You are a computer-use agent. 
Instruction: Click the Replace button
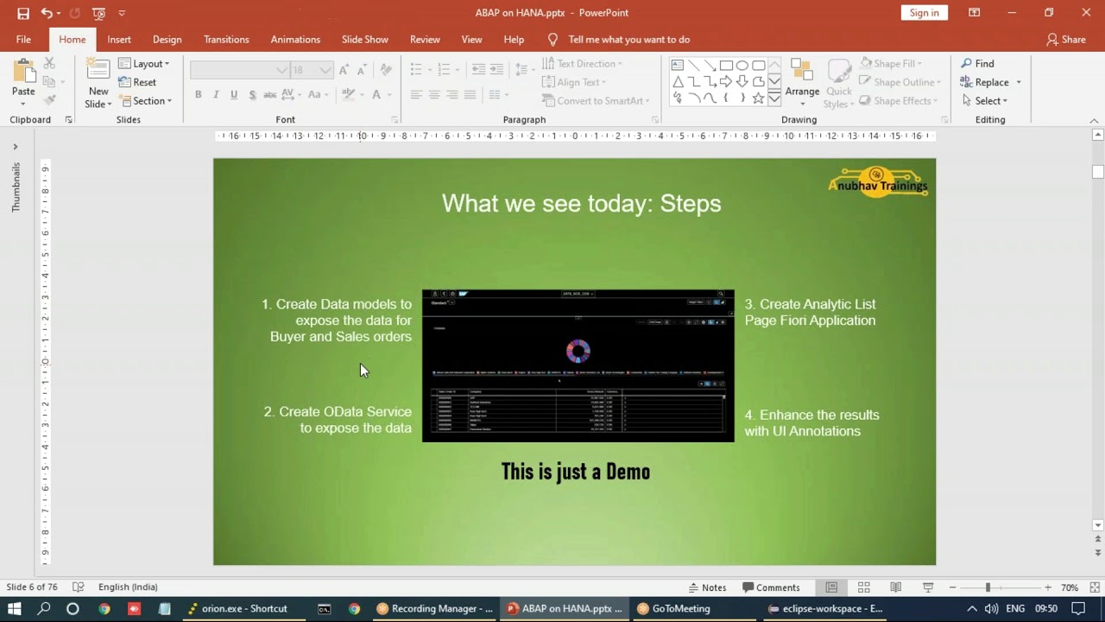pyautogui.click(x=984, y=82)
